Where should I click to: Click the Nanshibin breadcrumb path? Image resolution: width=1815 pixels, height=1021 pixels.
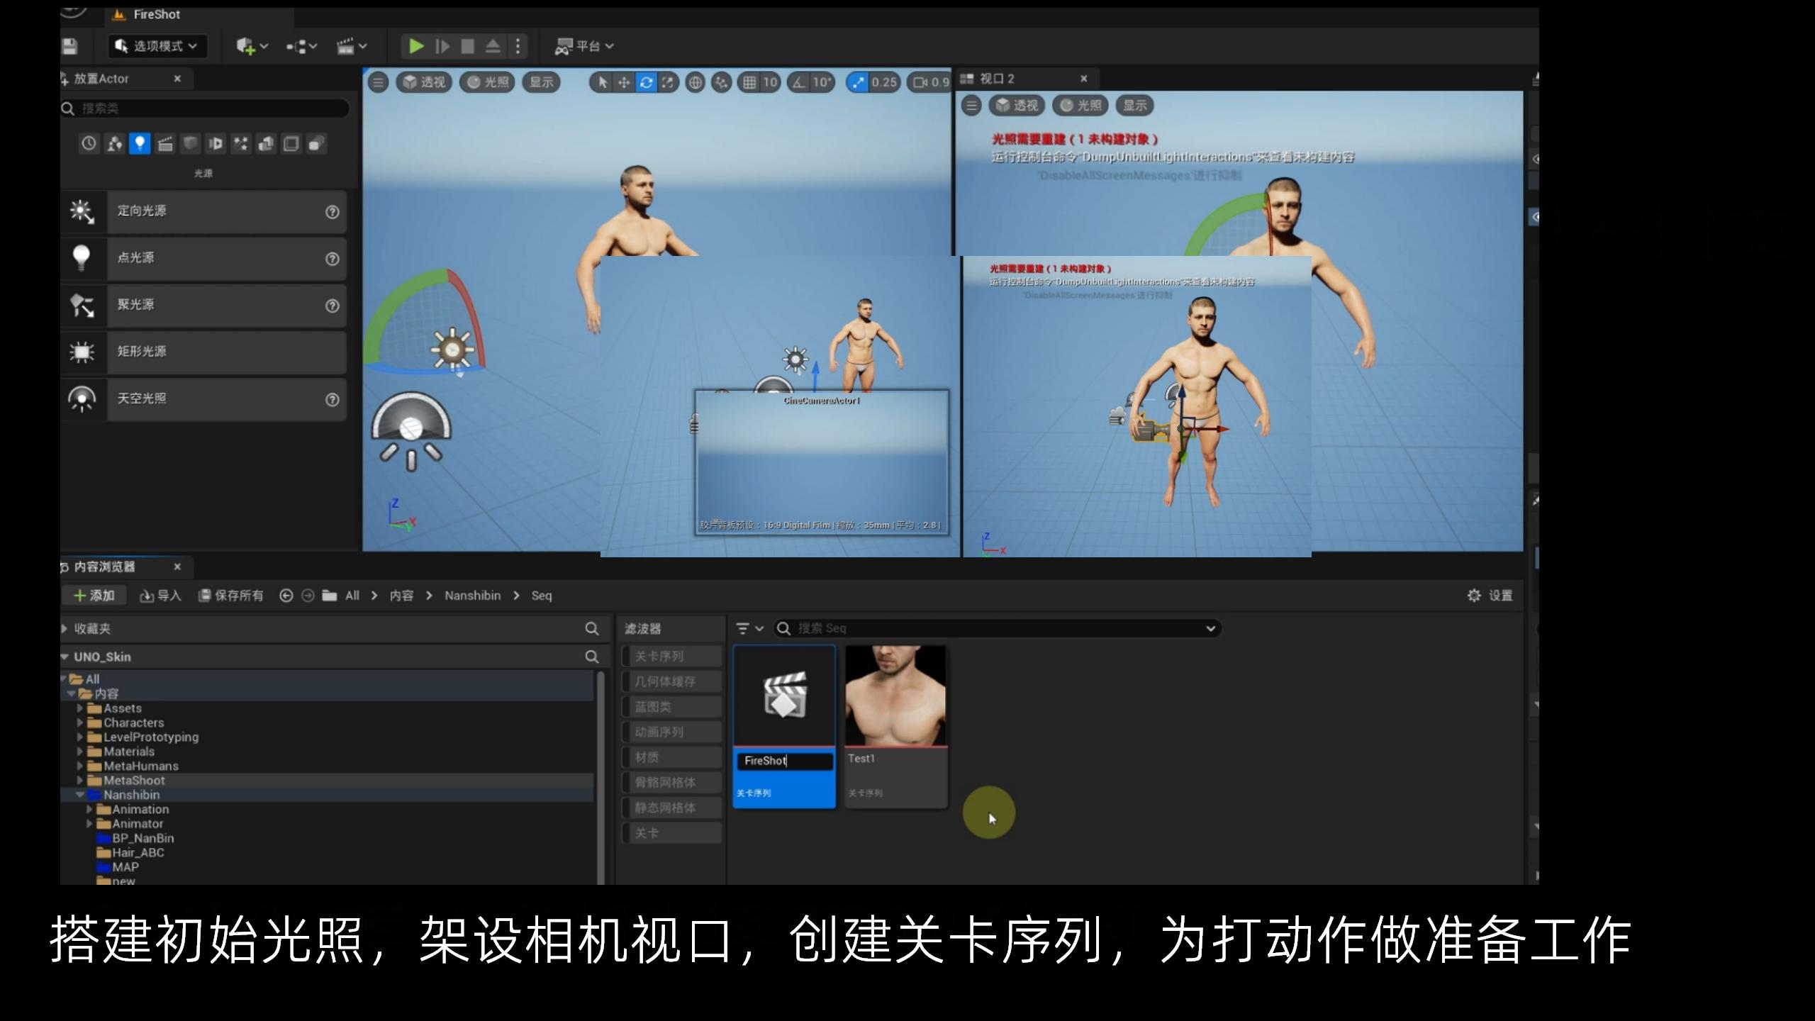(472, 596)
